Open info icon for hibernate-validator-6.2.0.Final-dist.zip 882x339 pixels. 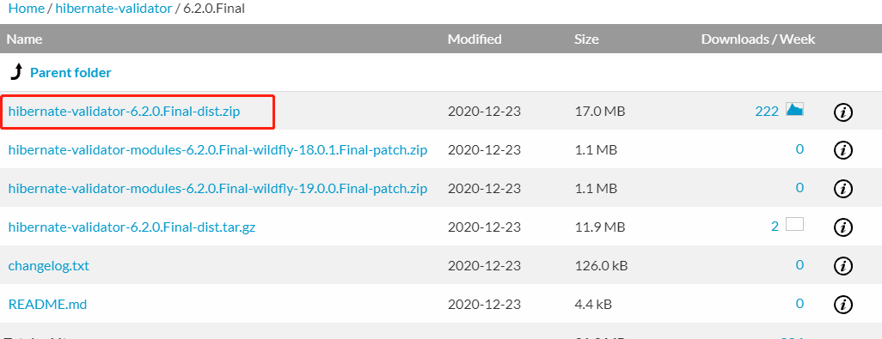click(842, 112)
